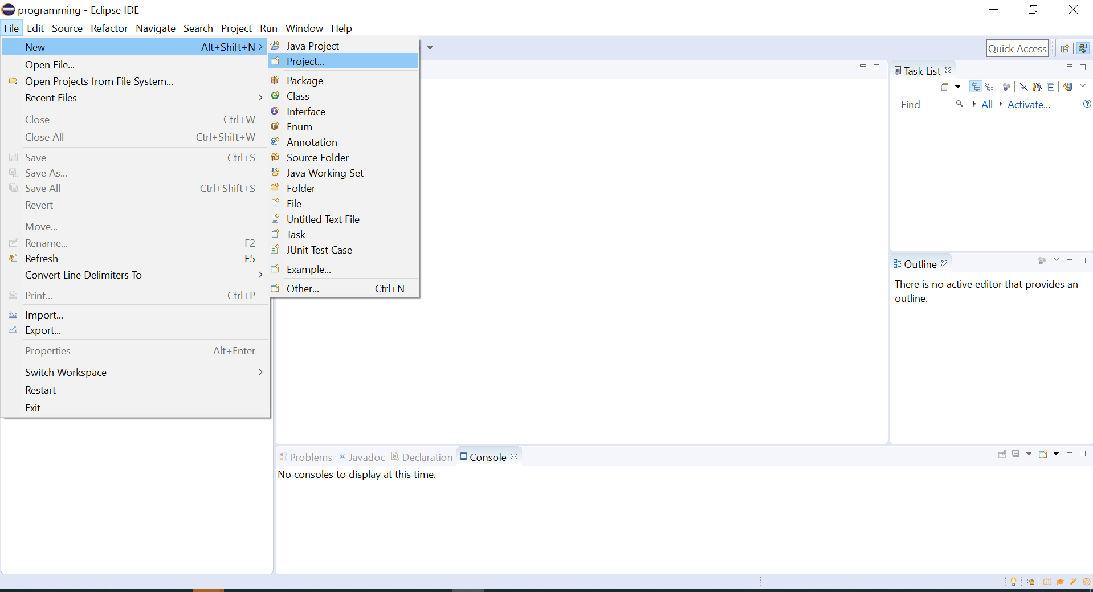
Task: Toggle Hide Completed Tasks icon
Action: [x=1024, y=87]
